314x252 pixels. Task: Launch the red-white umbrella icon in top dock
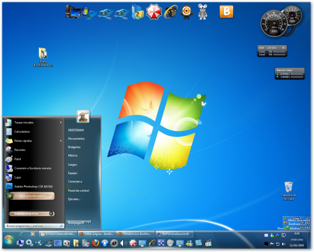tap(154, 12)
